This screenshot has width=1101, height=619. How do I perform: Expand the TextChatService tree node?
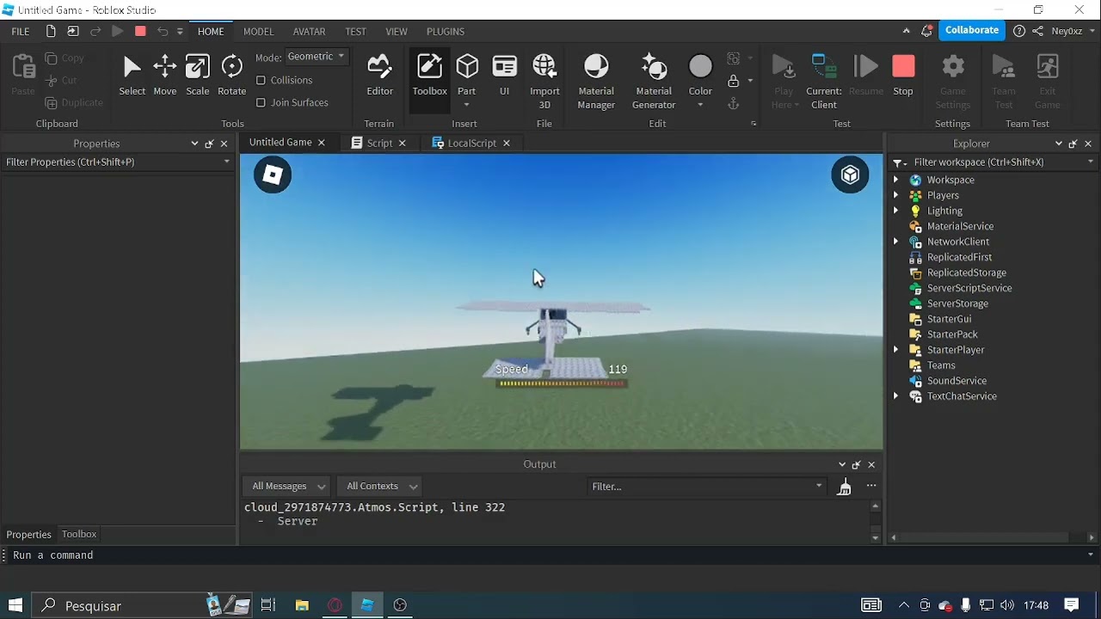[x=895, y=396]
